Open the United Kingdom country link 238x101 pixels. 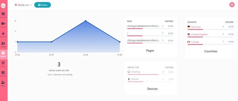(x=199, y=34)
